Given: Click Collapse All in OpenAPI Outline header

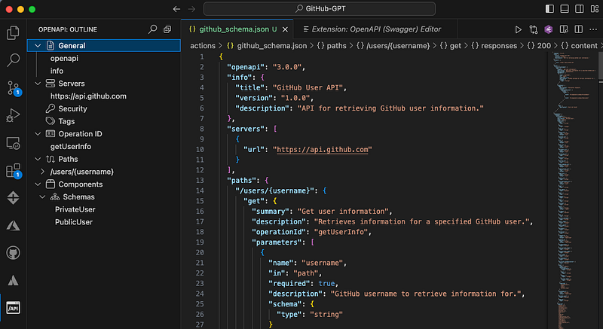Looking at the screenshot, I should [167, 29].
